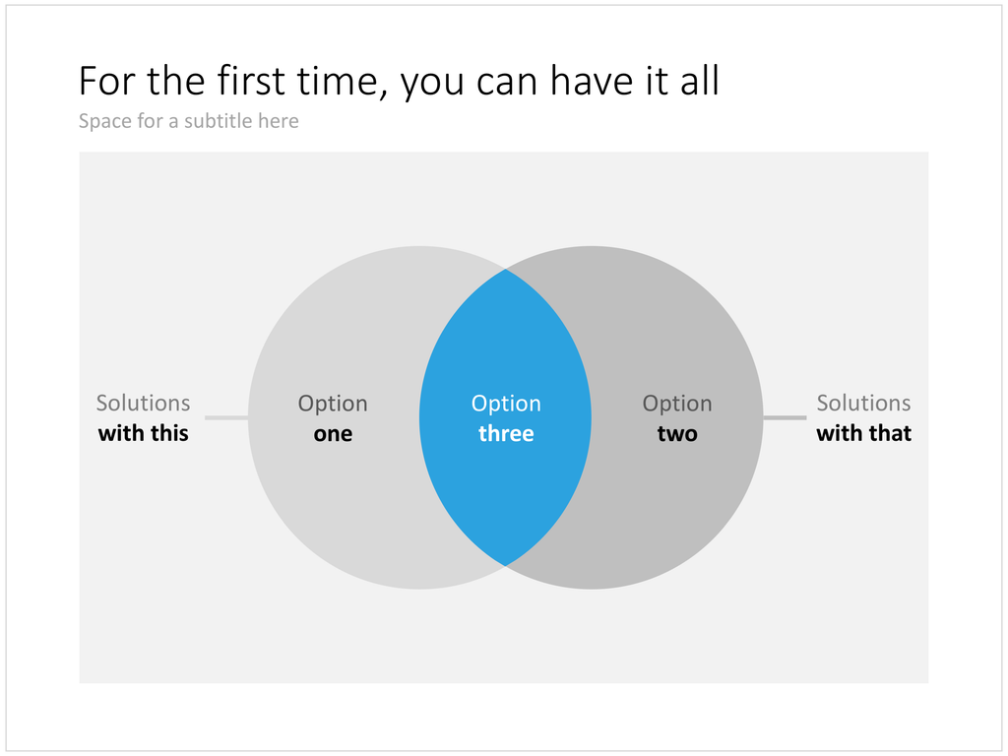Select the "Solutions" word above "with that"

863,403
